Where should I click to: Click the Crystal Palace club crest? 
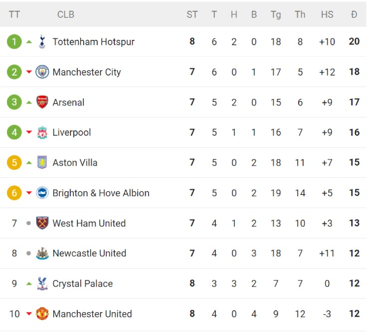42,284
